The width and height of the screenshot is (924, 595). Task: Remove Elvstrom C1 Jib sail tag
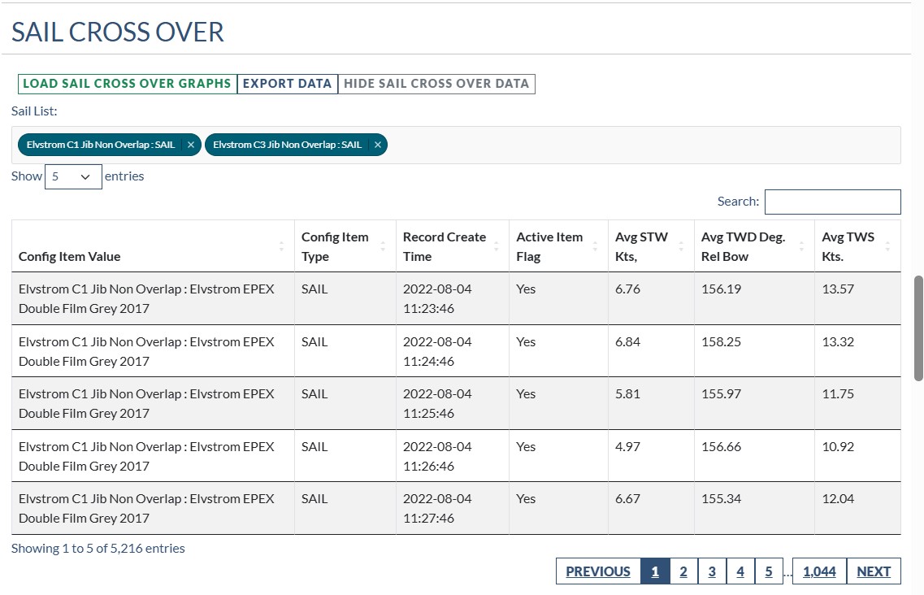point(191,145)
